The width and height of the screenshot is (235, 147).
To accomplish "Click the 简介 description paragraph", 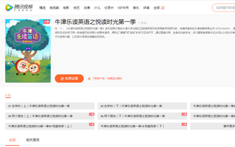I will tap(145, 33).
